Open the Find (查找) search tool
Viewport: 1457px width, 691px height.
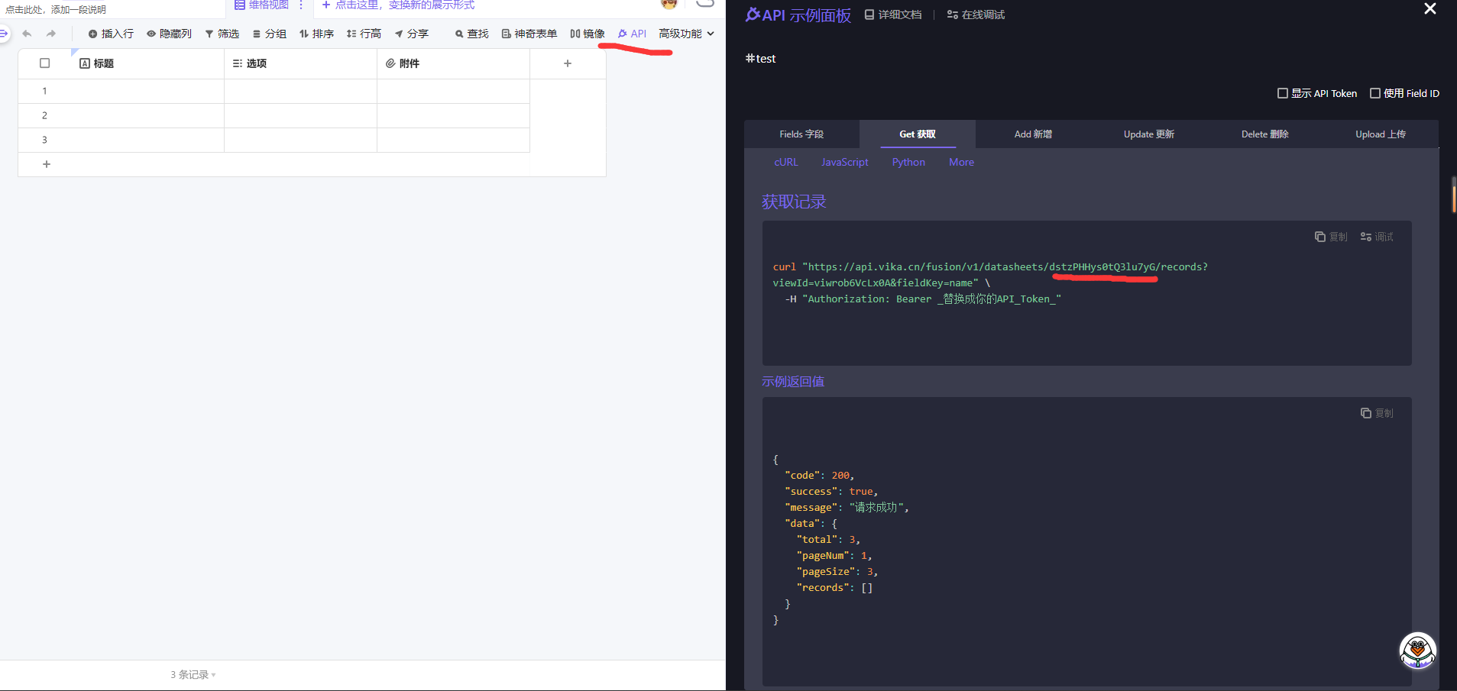pos(471,34)
